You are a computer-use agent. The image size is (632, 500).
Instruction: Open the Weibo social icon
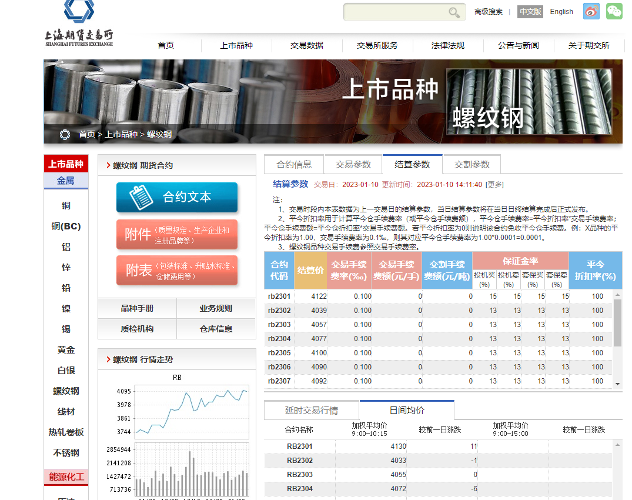[591, 11]
